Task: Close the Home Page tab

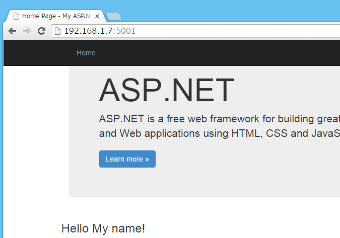Action: [x=97, y=16]
